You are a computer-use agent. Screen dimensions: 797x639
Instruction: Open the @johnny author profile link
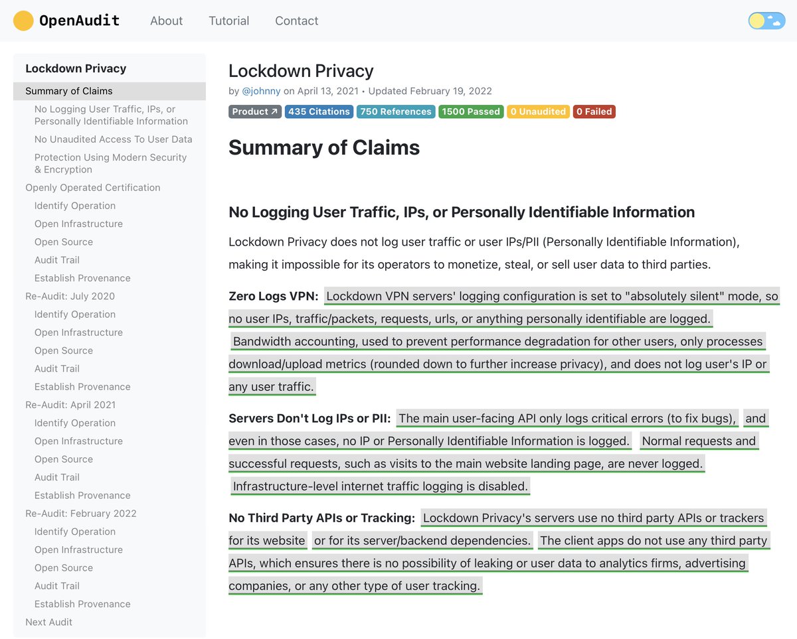(261, 91)
